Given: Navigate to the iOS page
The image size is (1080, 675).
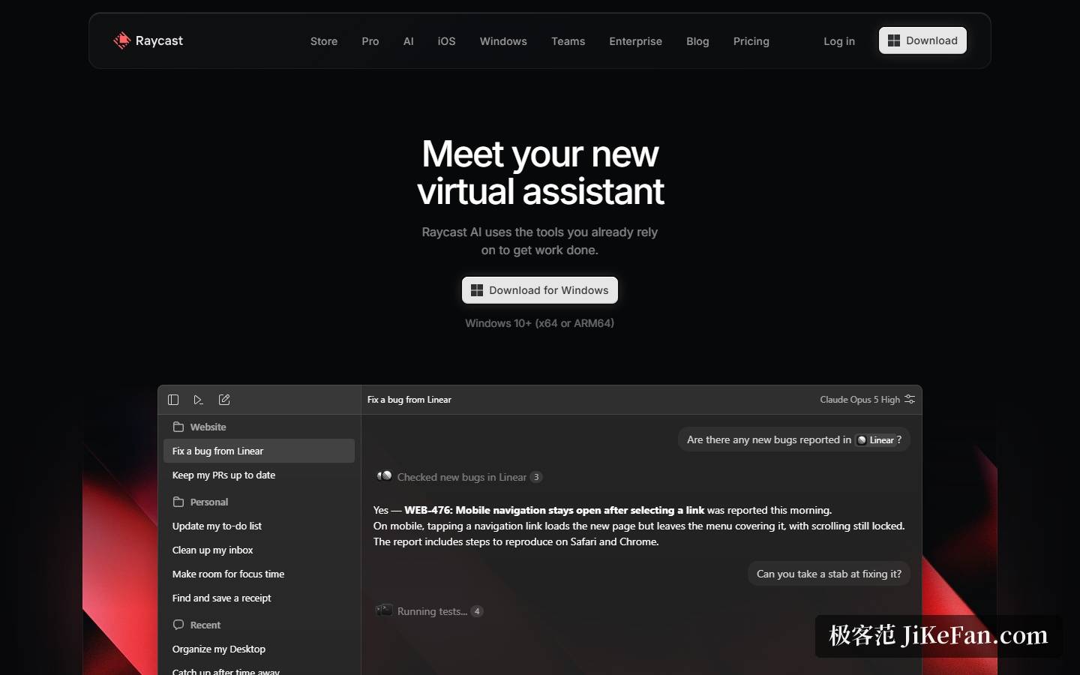Looking at the screenshot, I should (447, 41).
